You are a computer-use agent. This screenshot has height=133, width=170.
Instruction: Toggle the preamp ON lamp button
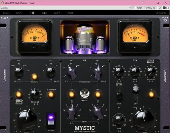click(x=19, y=94)
